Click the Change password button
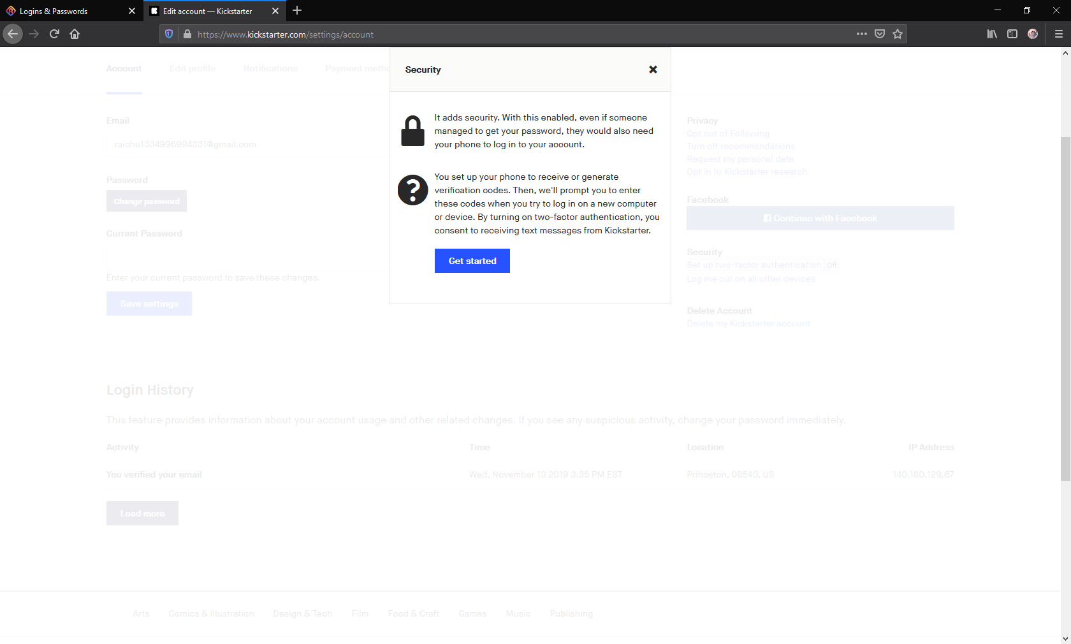The width and height of the screenshot is (1071, 644). pyautogui.click(x=147, y=201)
